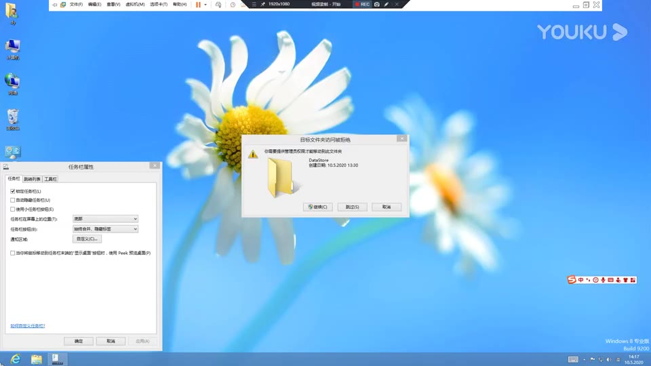The image size is (651, 366).
Task: Open Sogou soft keyboard icon
Action: click(610, 280)
